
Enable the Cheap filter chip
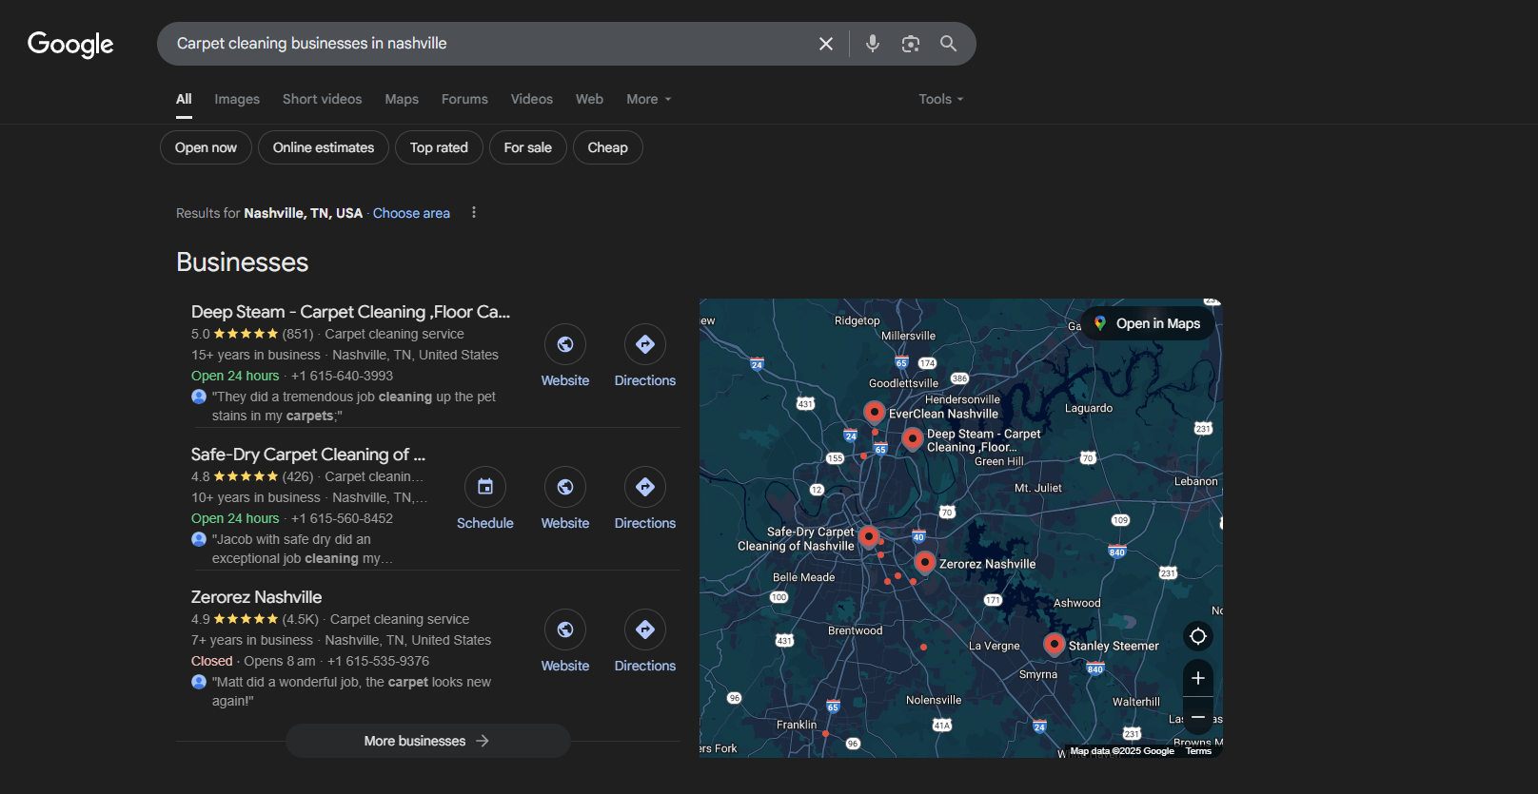tap(607, 147)
